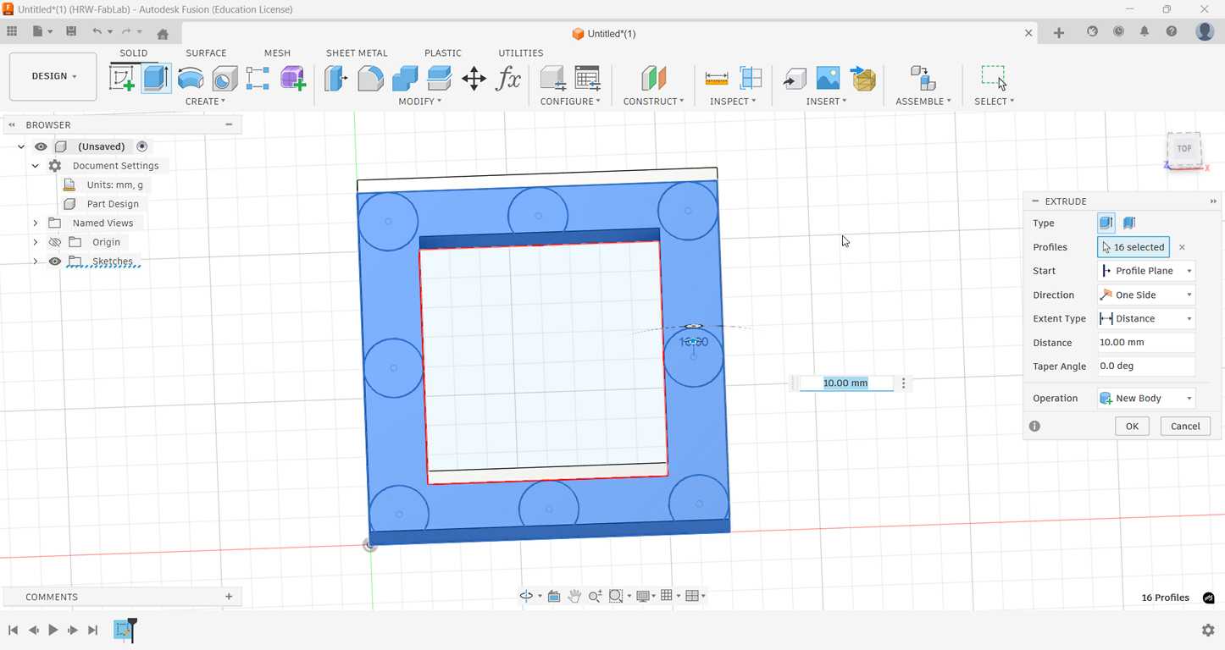Click the ViewCube TOP face
The width and height of the screenshot is (1225, 650).
pyautogui.click(x=1183, y=149)
